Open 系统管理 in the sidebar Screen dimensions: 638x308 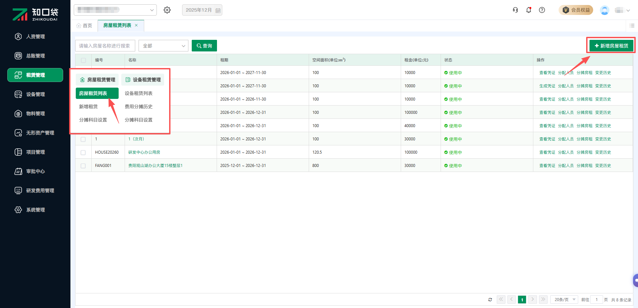coord(35,210)
